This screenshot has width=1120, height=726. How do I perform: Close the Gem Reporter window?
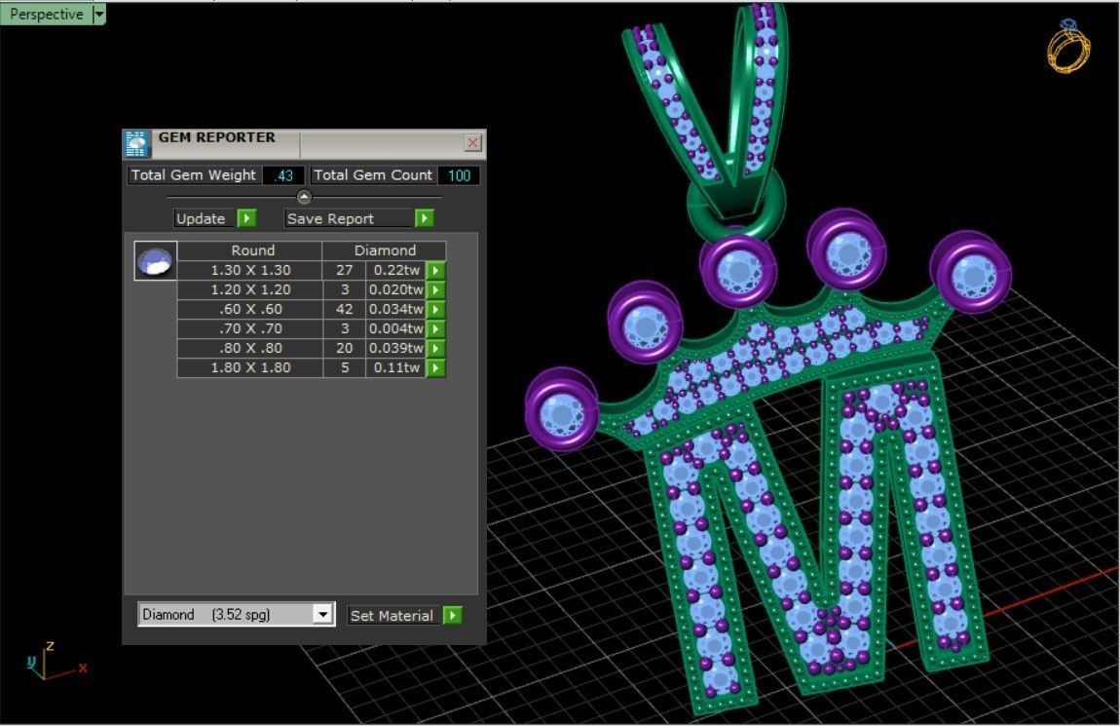pyautogui.click(x=473, y=142)
